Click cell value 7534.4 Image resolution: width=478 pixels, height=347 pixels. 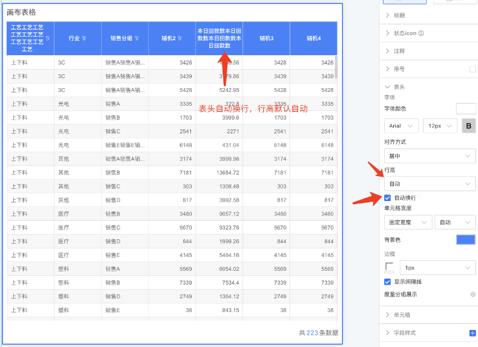coord(230,283)
